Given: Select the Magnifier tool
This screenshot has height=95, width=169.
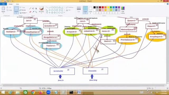Looking at the screenshot, I should tap(36, 12).
